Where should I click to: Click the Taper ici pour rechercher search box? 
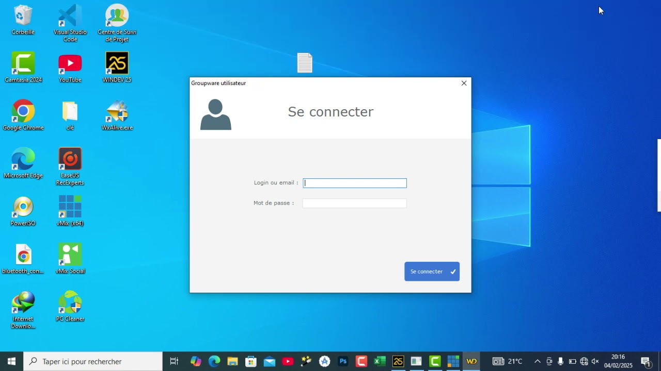93,361
